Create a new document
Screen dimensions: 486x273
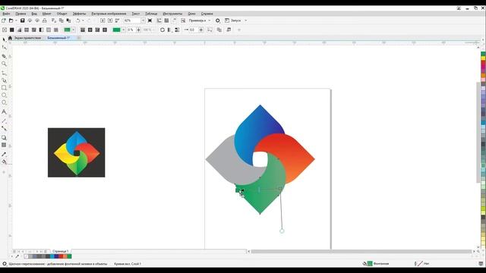[4, 20]
